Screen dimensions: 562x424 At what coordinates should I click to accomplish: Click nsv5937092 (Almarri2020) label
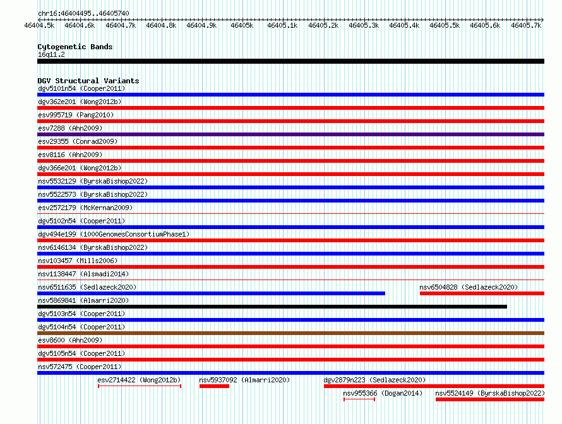(244, 380)
